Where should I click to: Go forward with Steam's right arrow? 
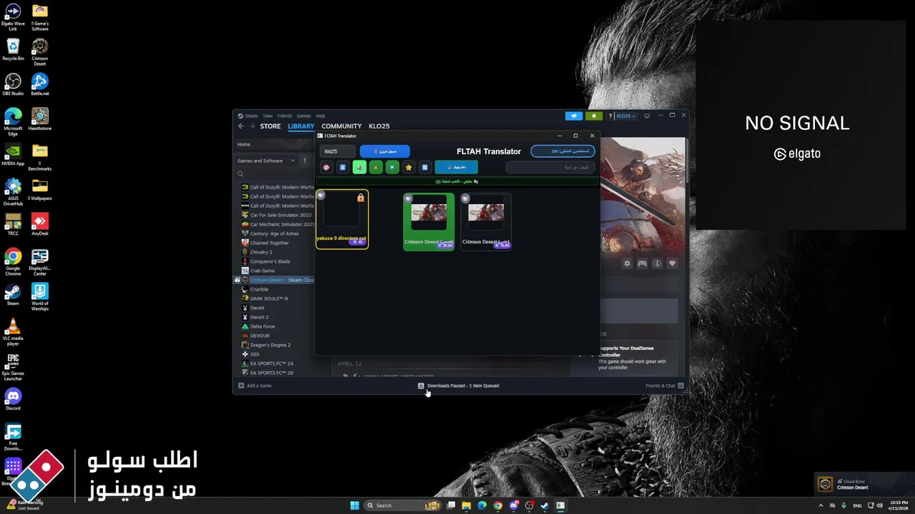tap(252, 126)
